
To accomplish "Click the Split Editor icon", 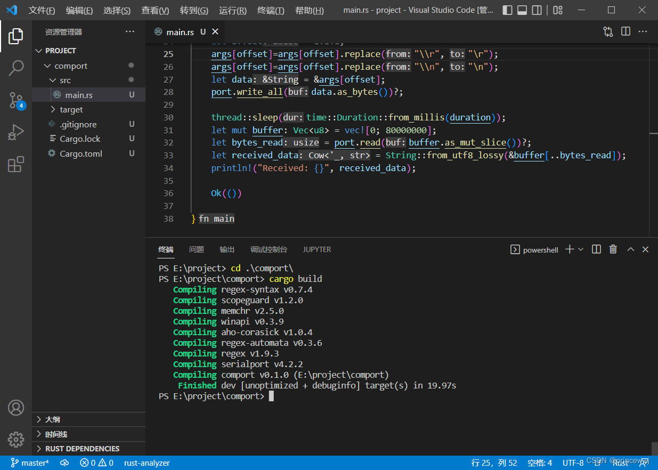I will (x=625, y=31).
